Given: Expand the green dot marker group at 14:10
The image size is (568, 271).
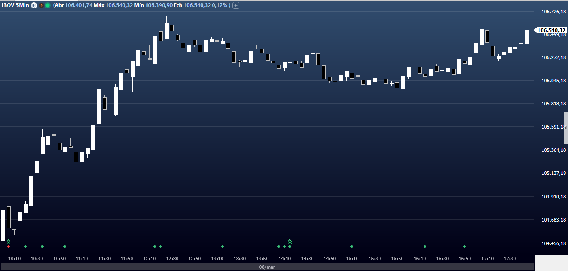Looking at the screenshot, I should click(284, 246).
